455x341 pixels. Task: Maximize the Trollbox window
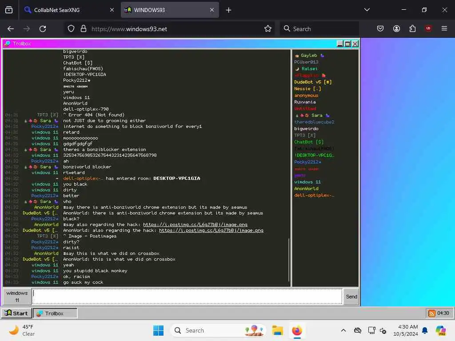[347, 44]
